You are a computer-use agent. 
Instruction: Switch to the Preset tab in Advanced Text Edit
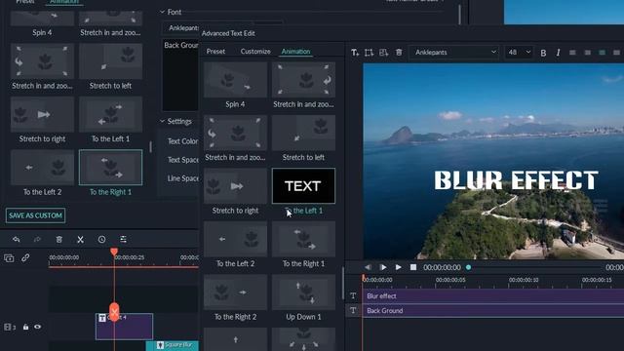point(215,52)
